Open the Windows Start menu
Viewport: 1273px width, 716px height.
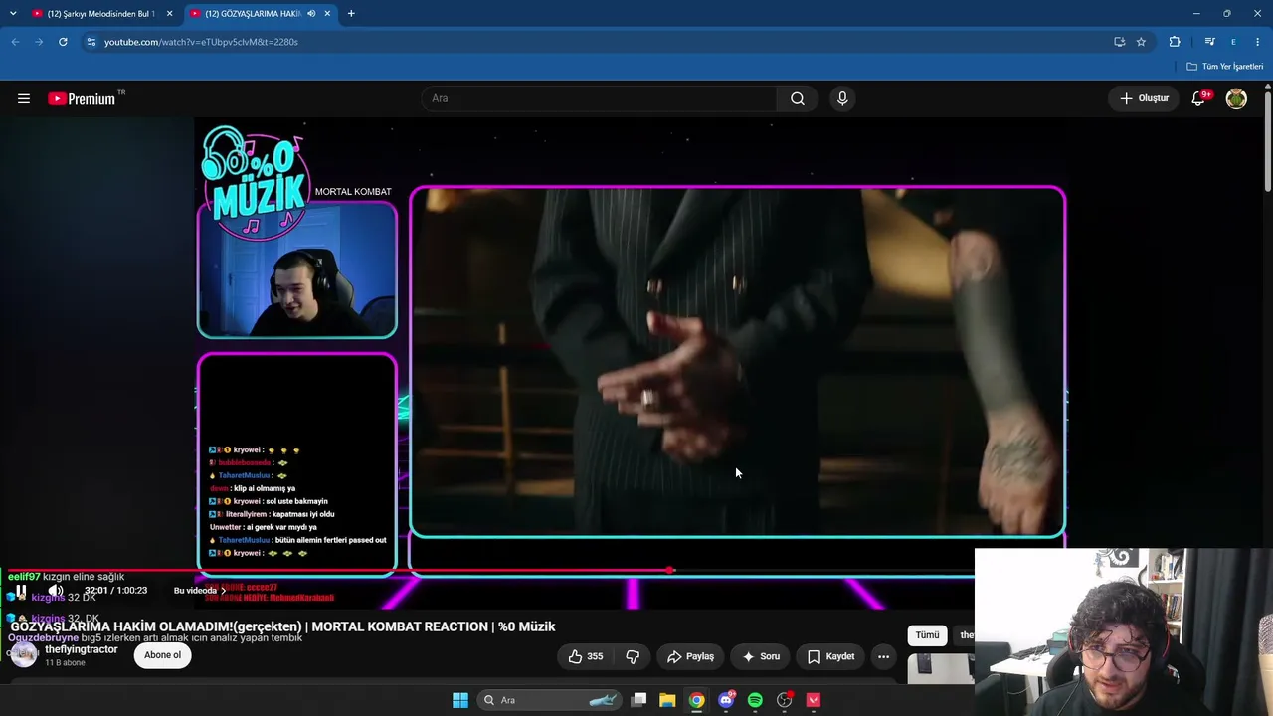coord(460,700)
